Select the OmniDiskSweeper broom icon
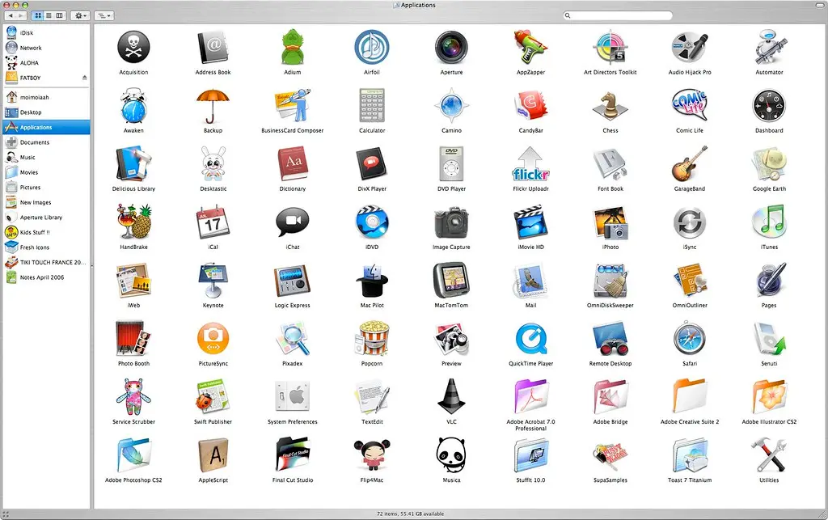 (x=610, y=281)
